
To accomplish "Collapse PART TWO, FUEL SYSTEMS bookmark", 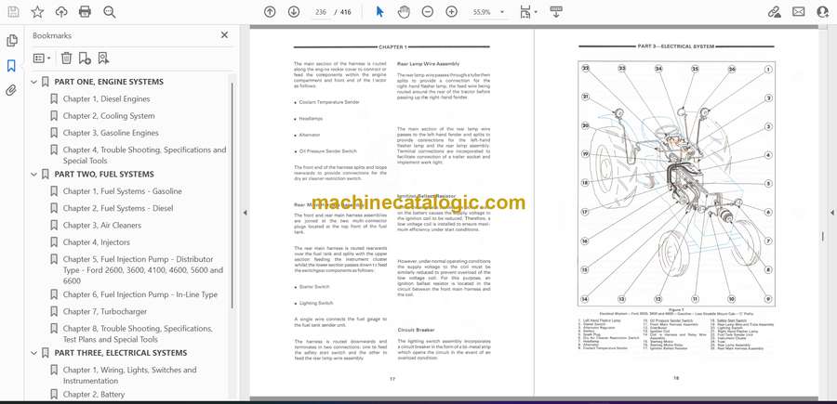I will (x=34, y=175).
